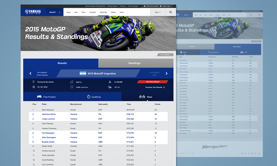Click the Pol Espargaro rider name
Screen dimensions: 277x166
coord(48,133)
